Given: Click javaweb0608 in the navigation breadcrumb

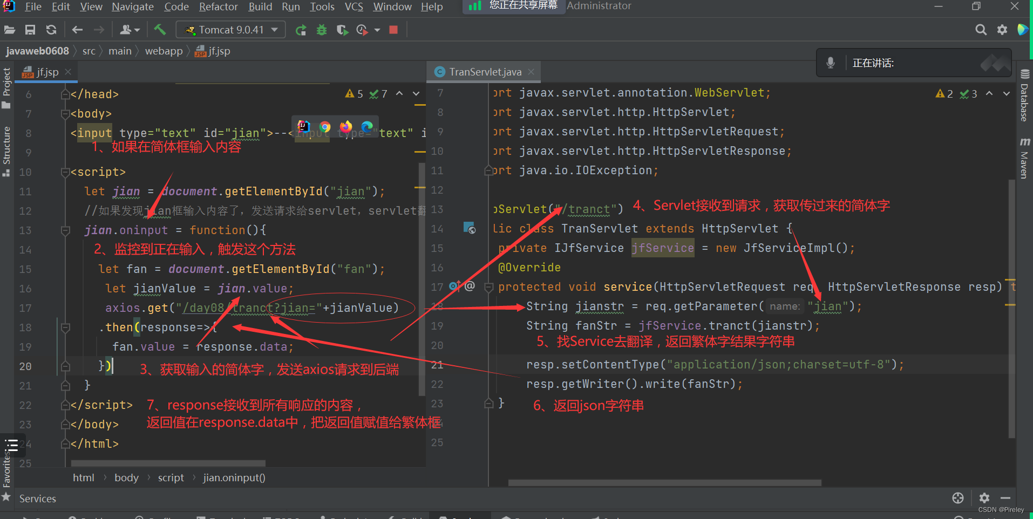Looking at the screenshot, I should (x=37, y=51).
